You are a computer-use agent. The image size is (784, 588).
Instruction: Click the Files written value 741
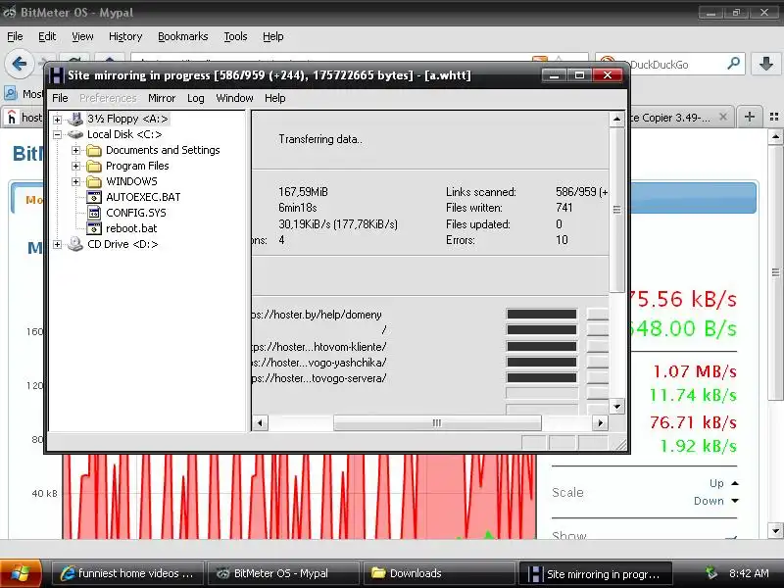click(x=564, y=208)
